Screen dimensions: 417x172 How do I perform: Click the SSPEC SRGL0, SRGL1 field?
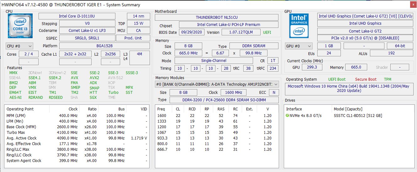tap(87, 38)
